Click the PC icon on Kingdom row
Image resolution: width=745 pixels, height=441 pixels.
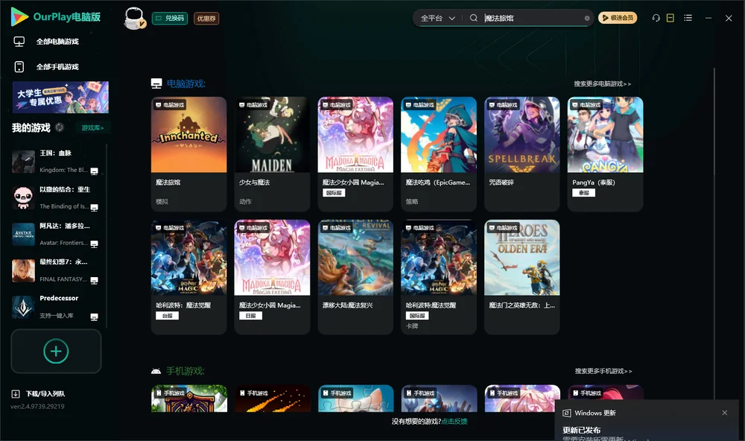(x=94, y=171)
